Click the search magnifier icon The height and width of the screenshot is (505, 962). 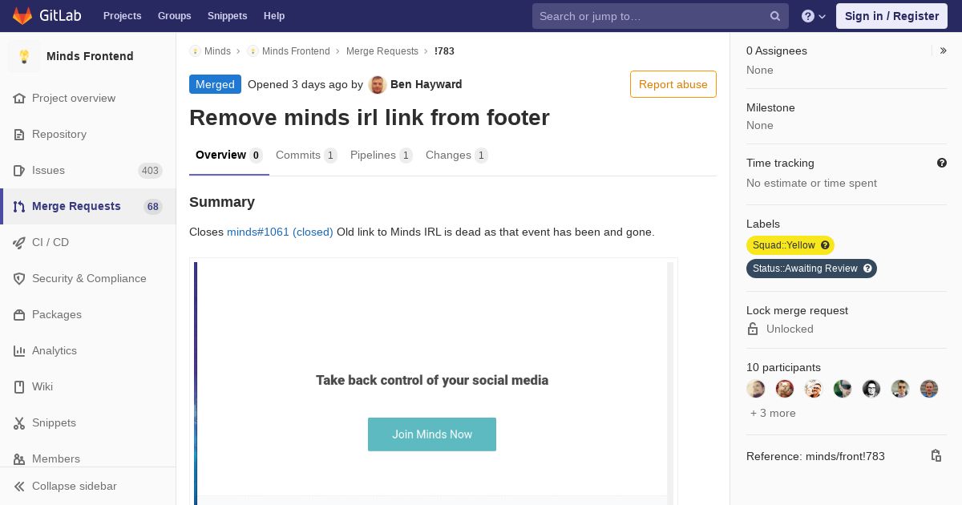[775, 16]
